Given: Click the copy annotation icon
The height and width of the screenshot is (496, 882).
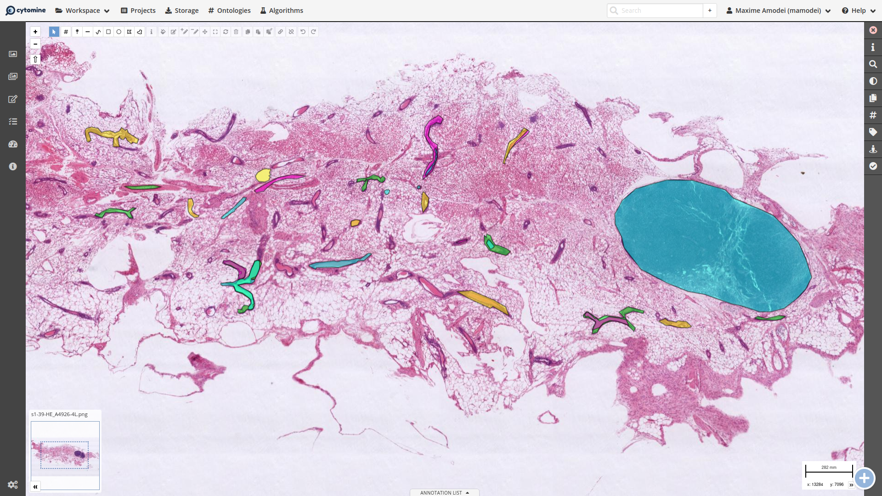Looking at the screenshot, I should pyautogui.click(x=248, y=32).
